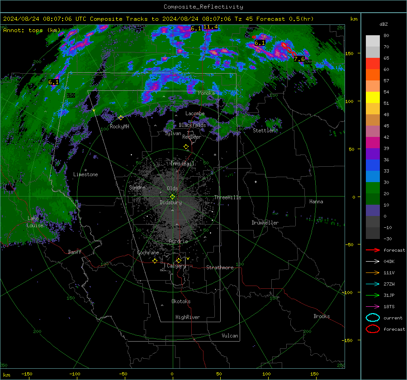Click the Sundre city label
Viewport: 407px width, 380px height.
(x=137, y=187)
